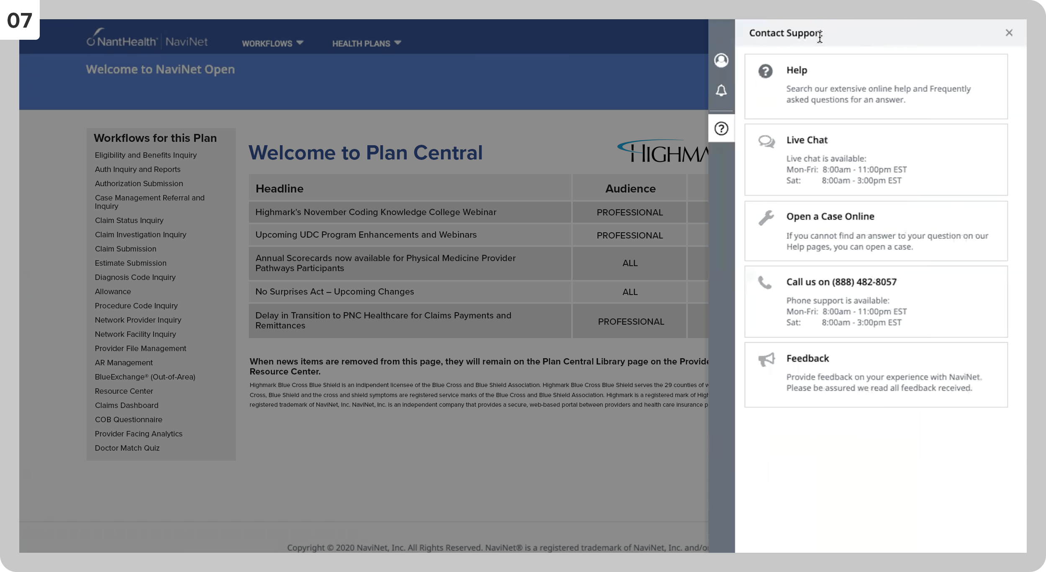Open Diagnosis Code Inquiry
Screen dimensions: 1046x572
coord(135,277)
